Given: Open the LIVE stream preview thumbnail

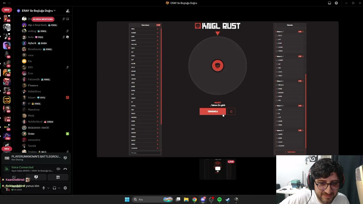Looking at the screenshot, I should (218, 169).
